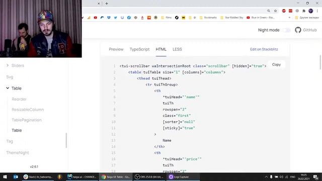Click the grey round extension icon

coord(297,11)
